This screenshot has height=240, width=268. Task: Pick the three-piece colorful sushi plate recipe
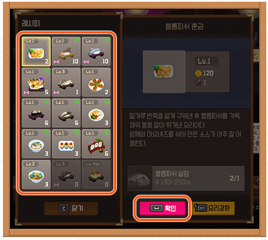pos(66,144)
